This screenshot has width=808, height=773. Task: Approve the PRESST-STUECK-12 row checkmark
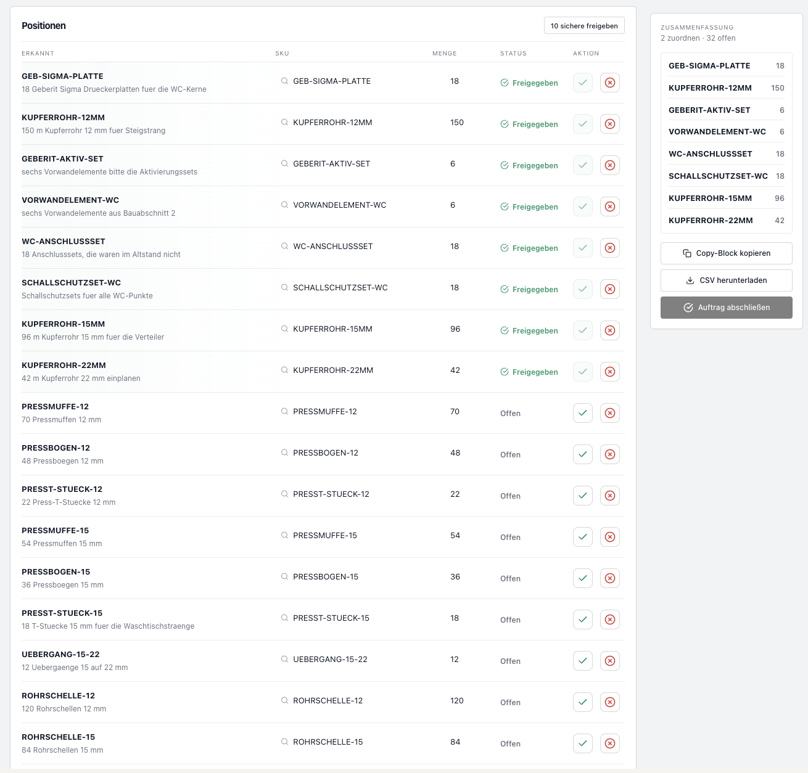tap(582, 496)
